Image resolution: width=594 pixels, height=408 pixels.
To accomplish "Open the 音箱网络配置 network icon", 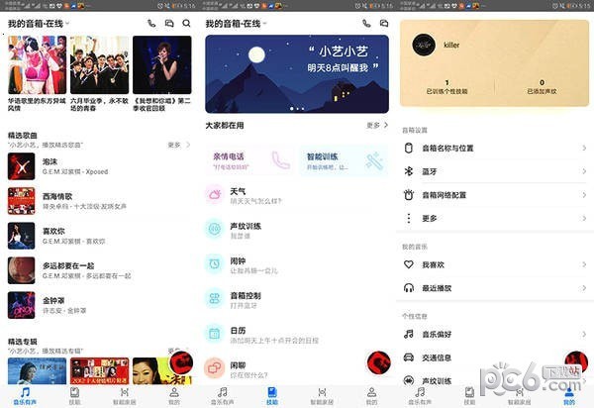I will pos(408,195).
